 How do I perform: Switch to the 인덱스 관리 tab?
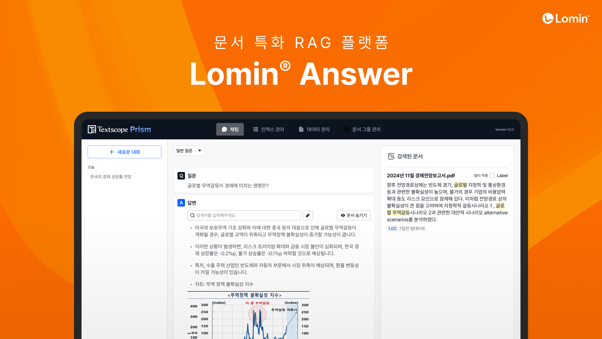269,129
